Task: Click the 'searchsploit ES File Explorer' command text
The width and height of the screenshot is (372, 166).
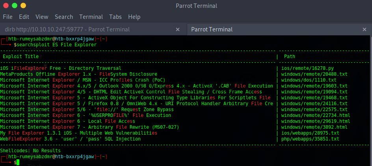Action: (57, 45)
